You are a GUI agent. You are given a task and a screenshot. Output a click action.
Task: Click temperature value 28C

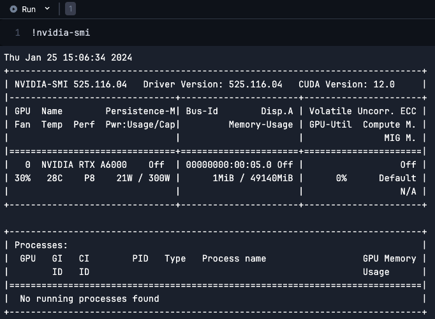tap(55, 178)
